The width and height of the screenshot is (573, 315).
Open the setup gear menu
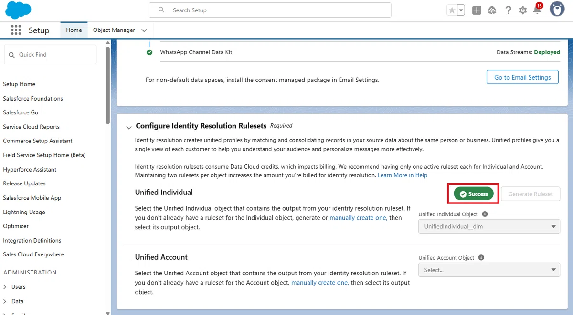(x=523, y=10)
